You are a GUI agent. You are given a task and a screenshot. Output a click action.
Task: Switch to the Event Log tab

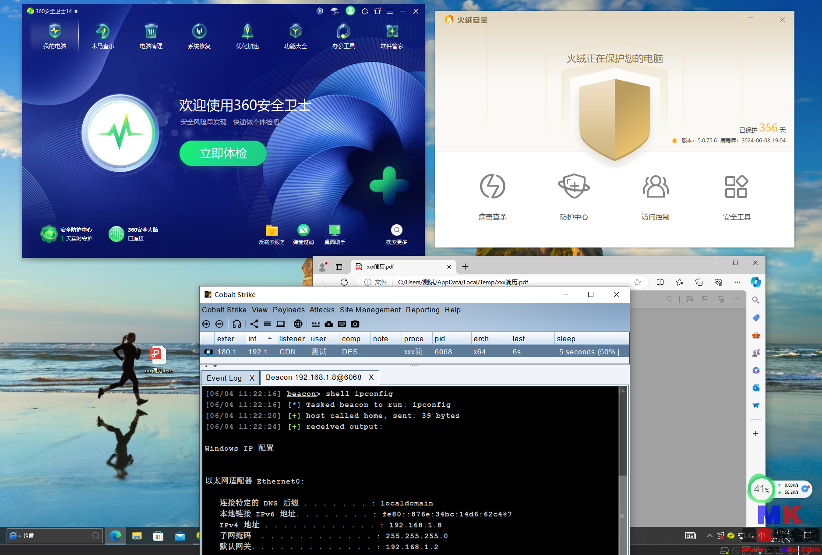[224, 378]
